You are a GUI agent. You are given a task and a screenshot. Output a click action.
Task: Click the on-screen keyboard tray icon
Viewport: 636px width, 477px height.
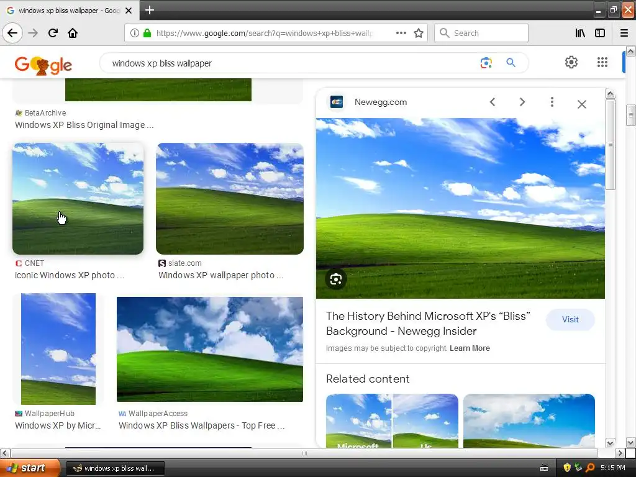tap(544, 468)
